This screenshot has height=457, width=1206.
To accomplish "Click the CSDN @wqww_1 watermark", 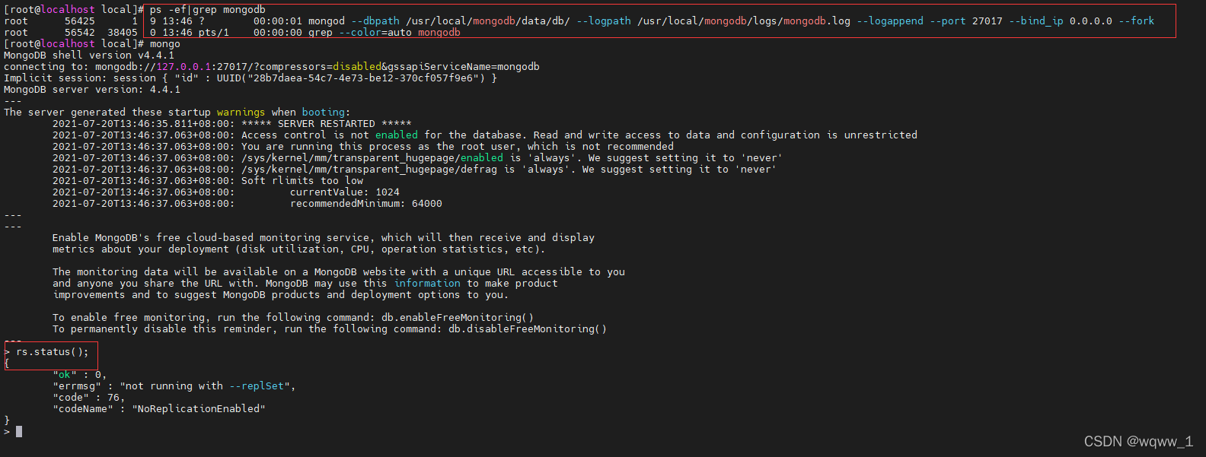I will pos(1138,442).
